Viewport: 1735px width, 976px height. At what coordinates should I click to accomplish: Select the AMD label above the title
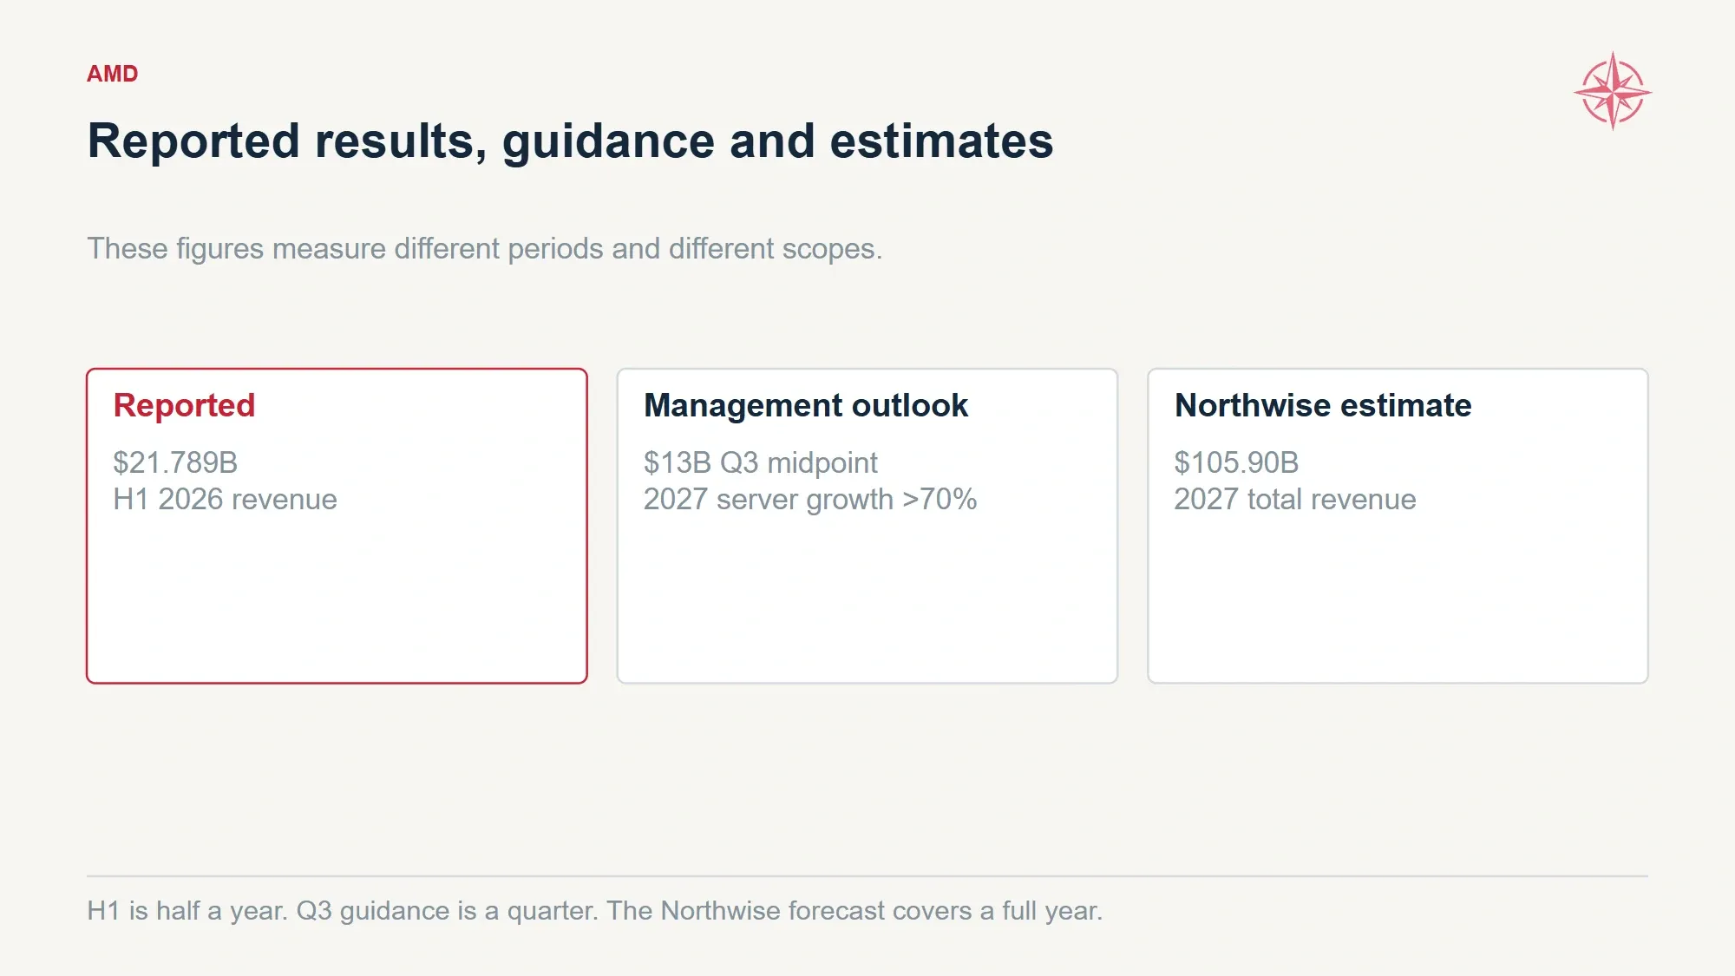(113, 74)
